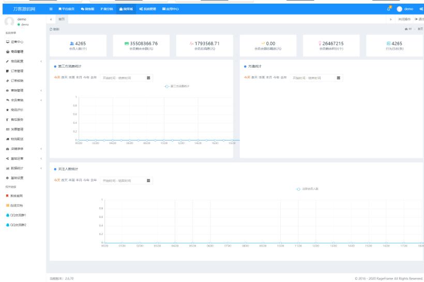The width and height of the screenshot is (424, 282).
Task: Click the 系统官网 bookmark icon in sidebar
Action: (x=7, y=196)
